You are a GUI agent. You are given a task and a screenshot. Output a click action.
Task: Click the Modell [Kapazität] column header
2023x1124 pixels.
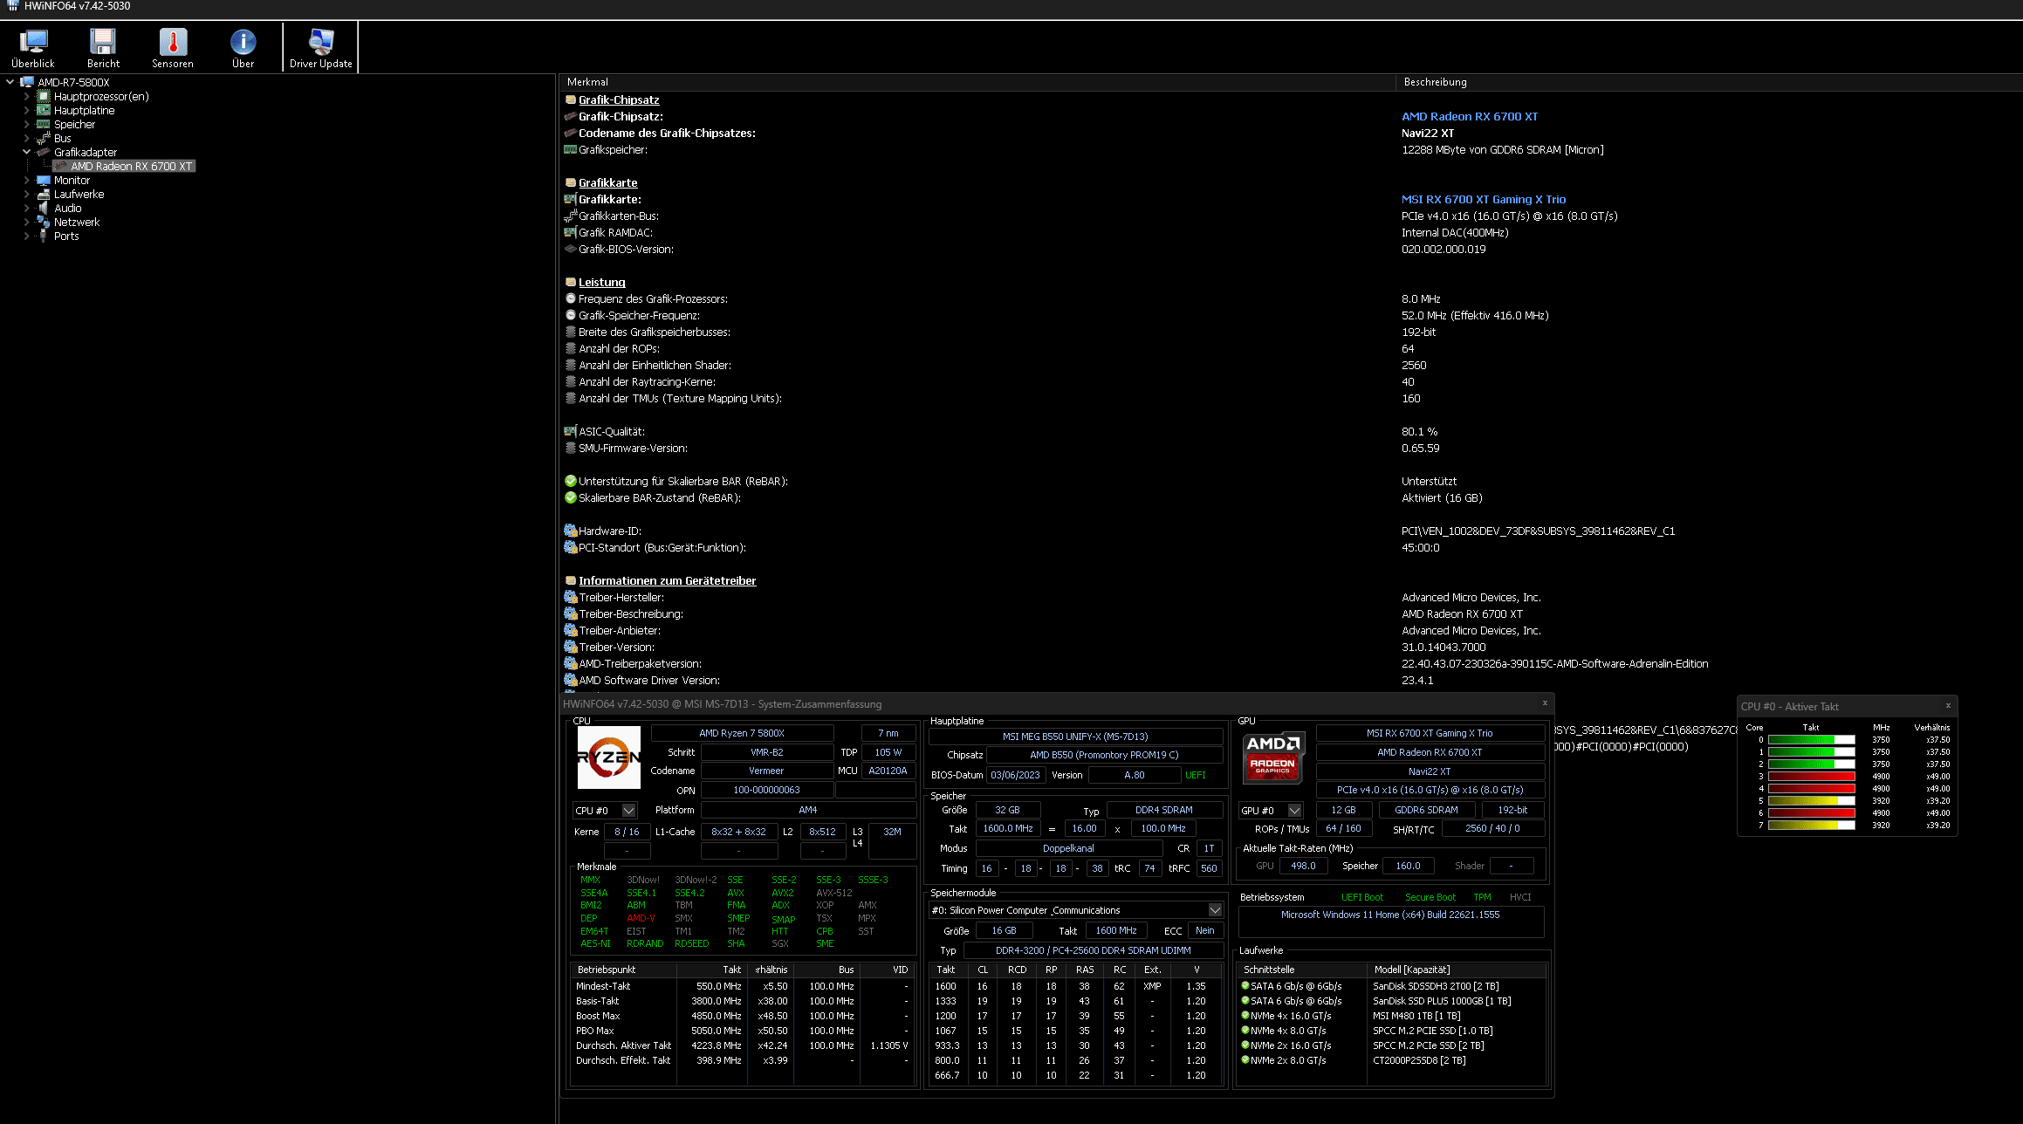coord(1456,970)
